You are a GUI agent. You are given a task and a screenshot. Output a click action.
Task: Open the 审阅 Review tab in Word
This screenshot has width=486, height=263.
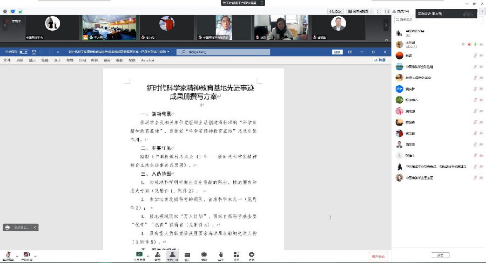tap(107, 60)
